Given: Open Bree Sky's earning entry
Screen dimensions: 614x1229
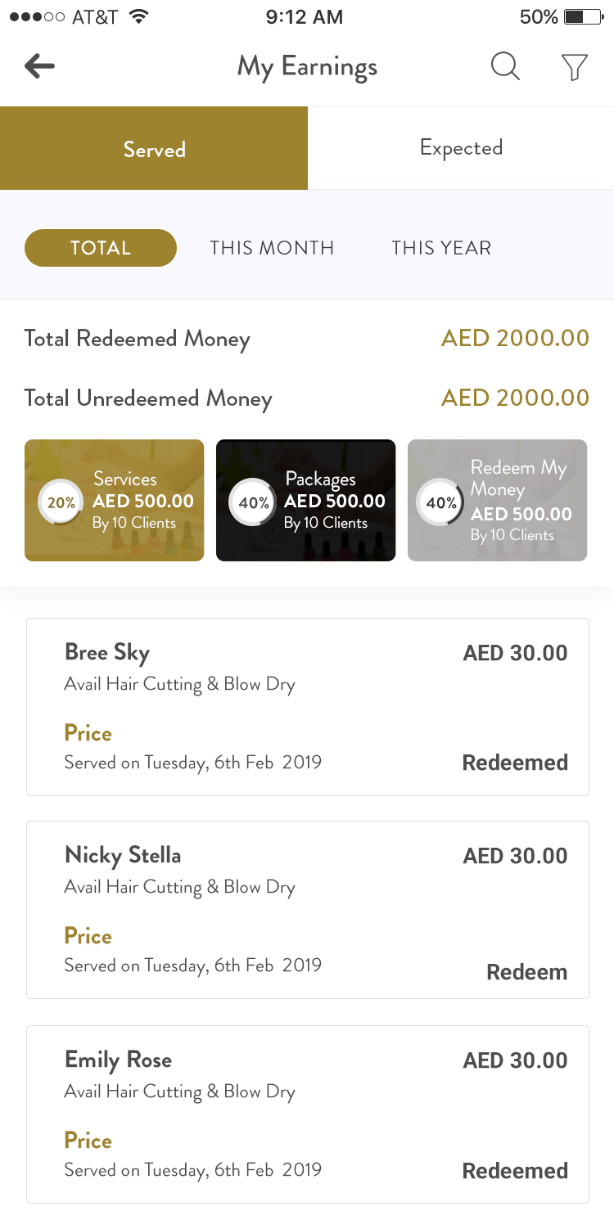Looking at the screenshot, I should 307,707.
